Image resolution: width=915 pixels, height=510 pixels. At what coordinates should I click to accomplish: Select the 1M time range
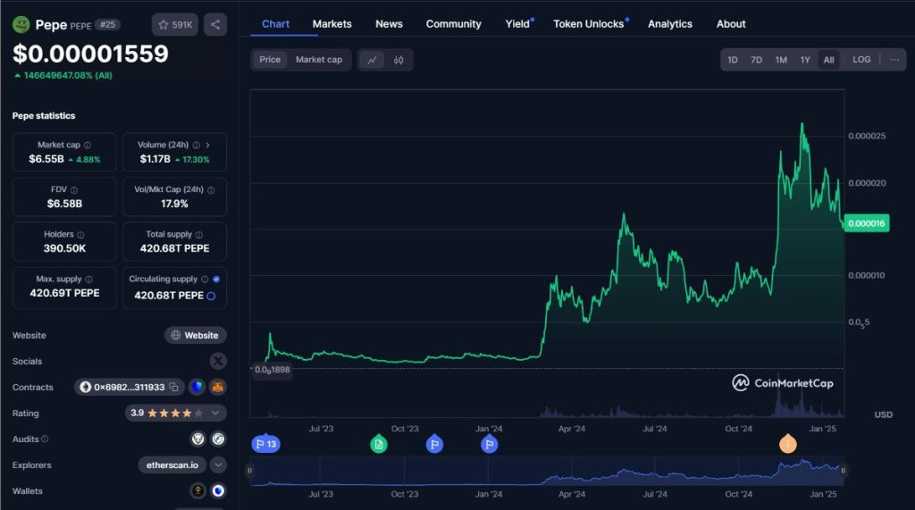[781, 60]
